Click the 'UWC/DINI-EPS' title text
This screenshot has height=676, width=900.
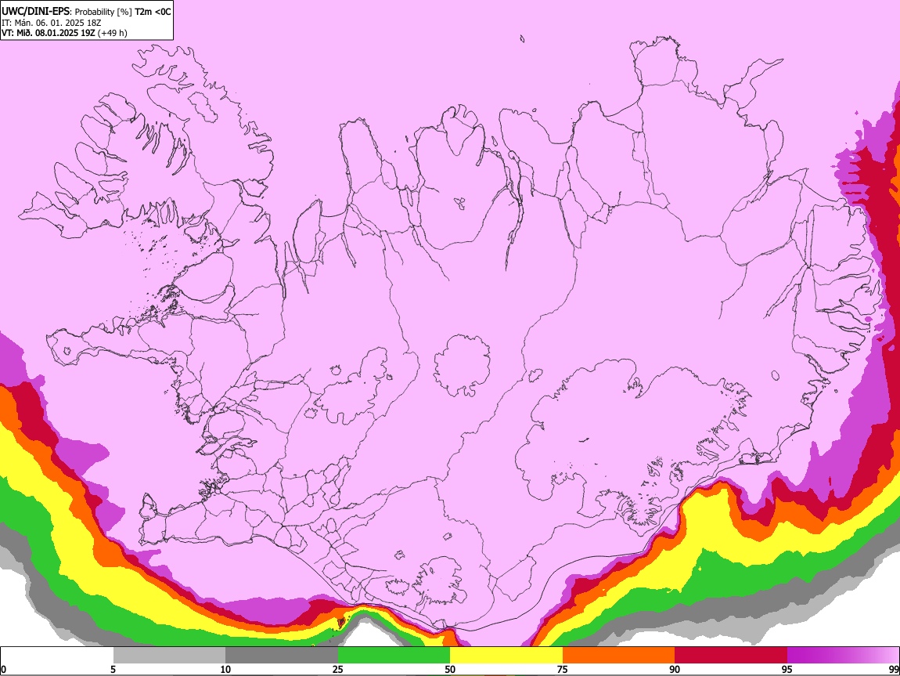point(34,12)
